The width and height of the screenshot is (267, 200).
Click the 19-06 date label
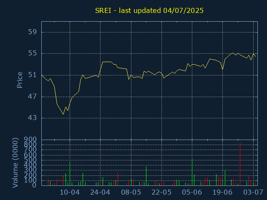point(222,192)
